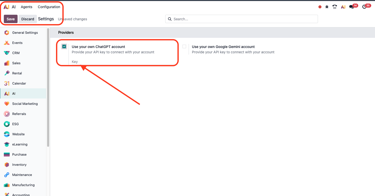The image size is (375, 196).
Task: Click the AI app logo icon in navbar
Action: (6, 7)
